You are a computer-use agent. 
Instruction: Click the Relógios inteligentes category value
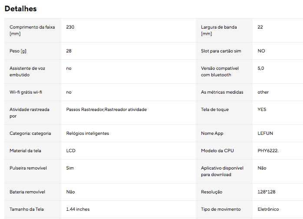tap(88, 133)
